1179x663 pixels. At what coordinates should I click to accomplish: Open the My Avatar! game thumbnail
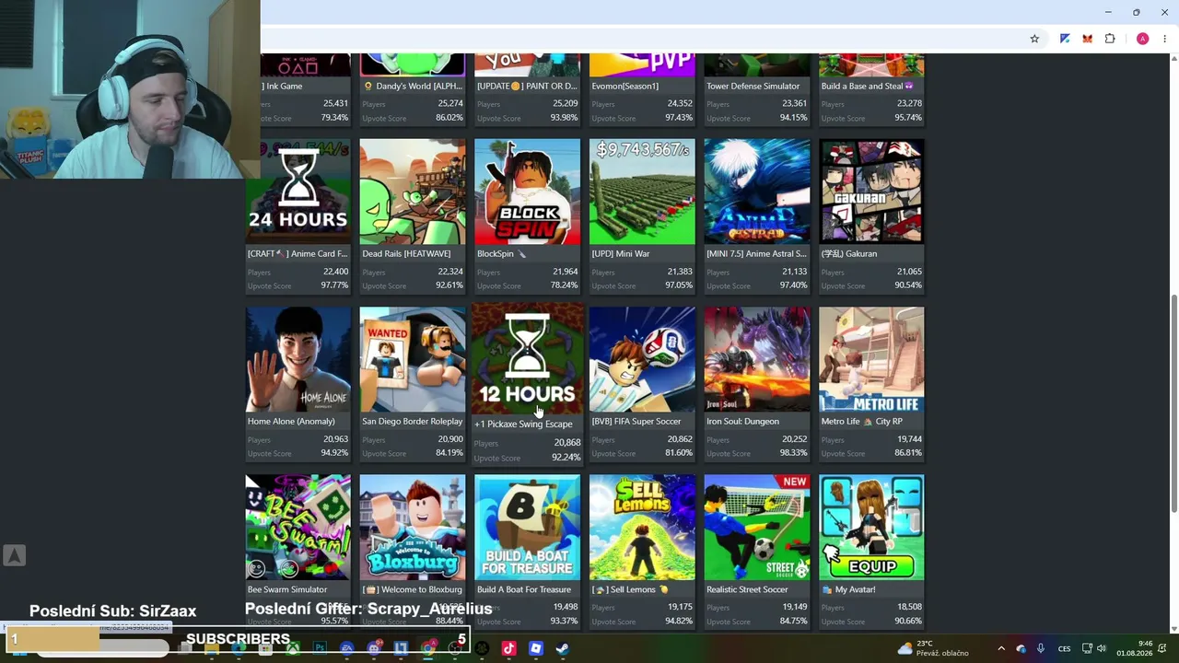point(871,528)
